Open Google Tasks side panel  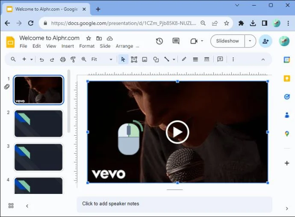click(287, 97)
